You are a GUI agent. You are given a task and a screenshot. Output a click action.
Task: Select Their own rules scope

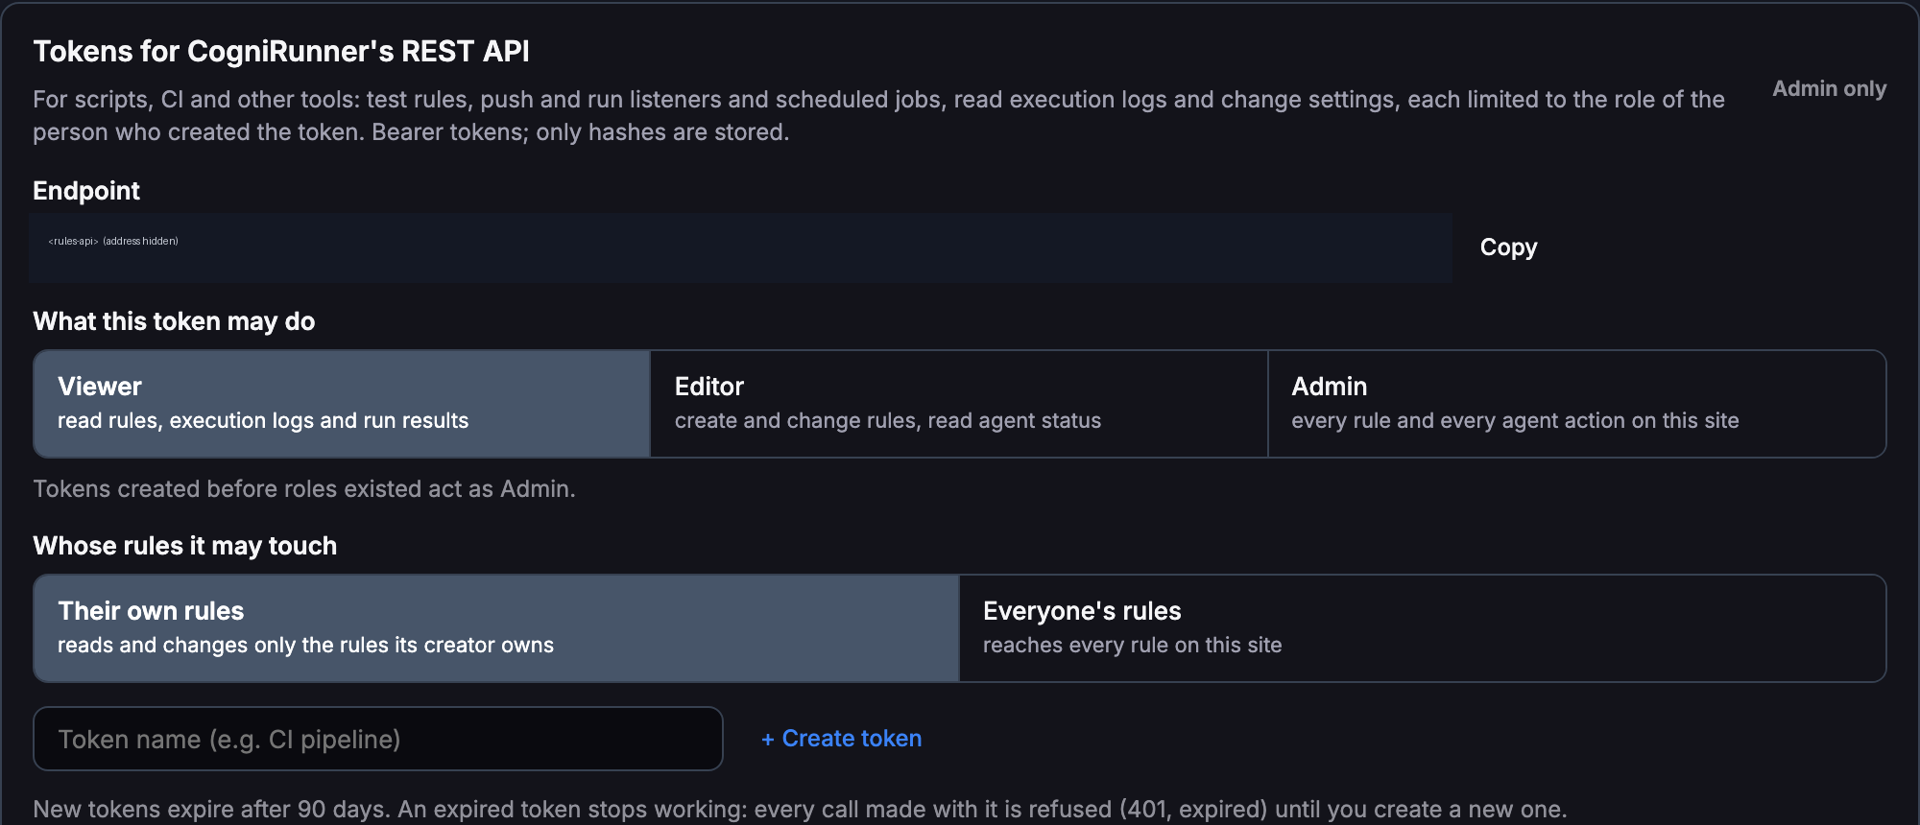(x=496, y=628)
